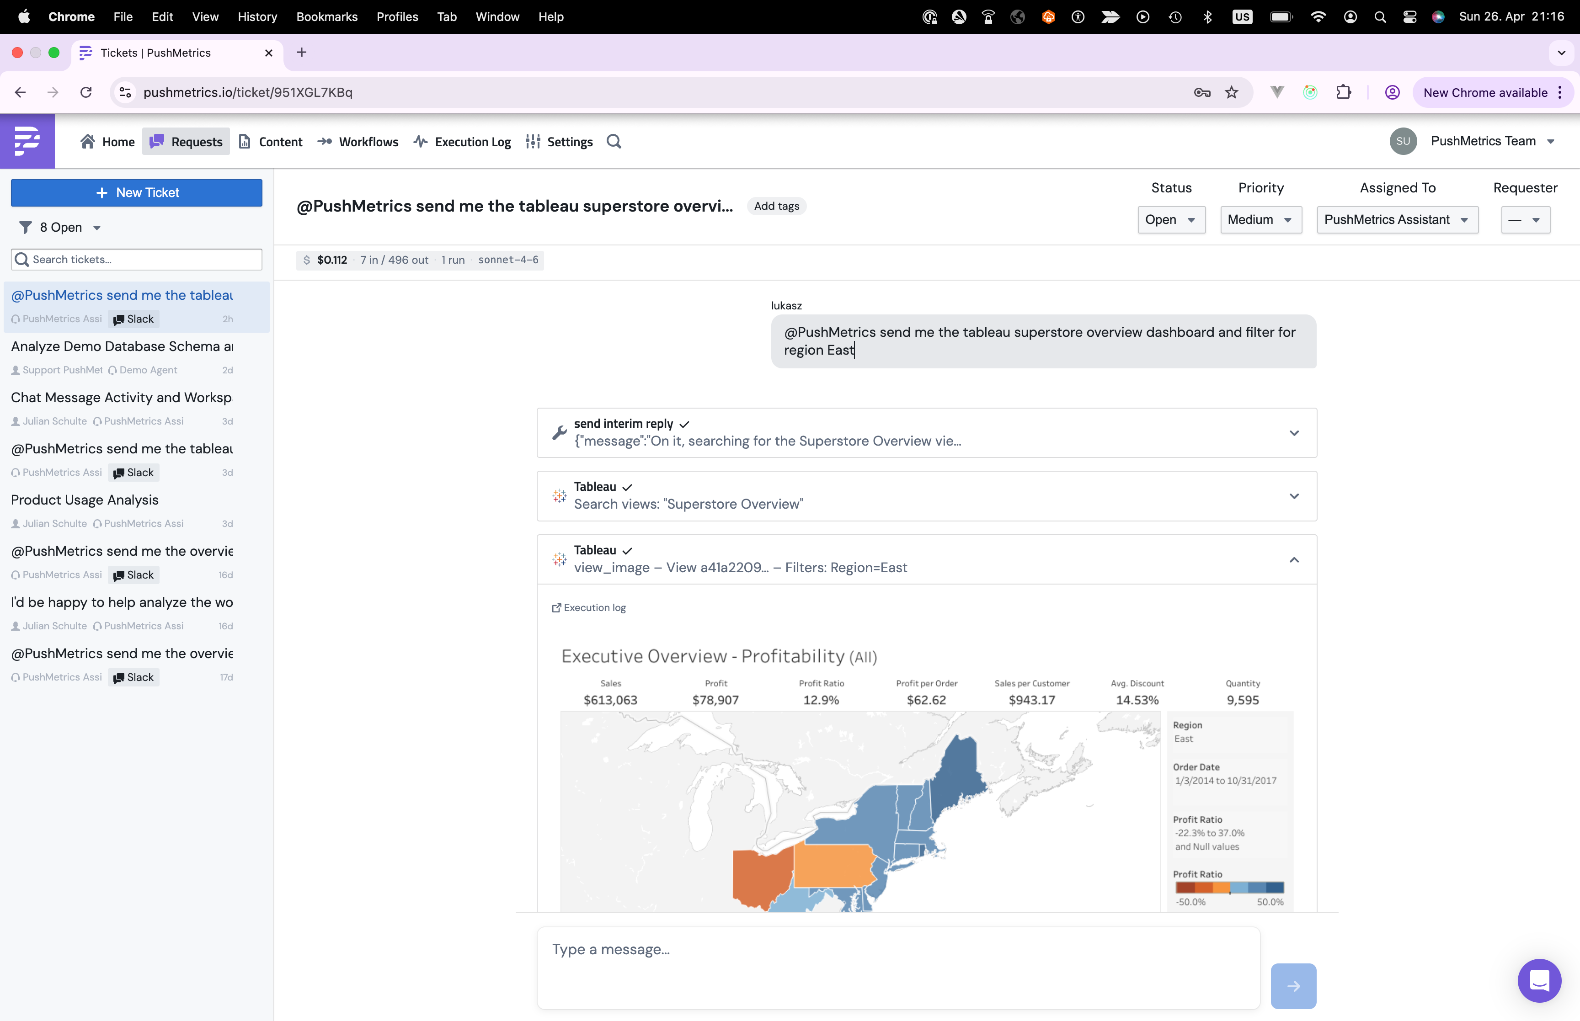Open Workflows navigation item
The image size is (1580, 1021).
point(358,141)
